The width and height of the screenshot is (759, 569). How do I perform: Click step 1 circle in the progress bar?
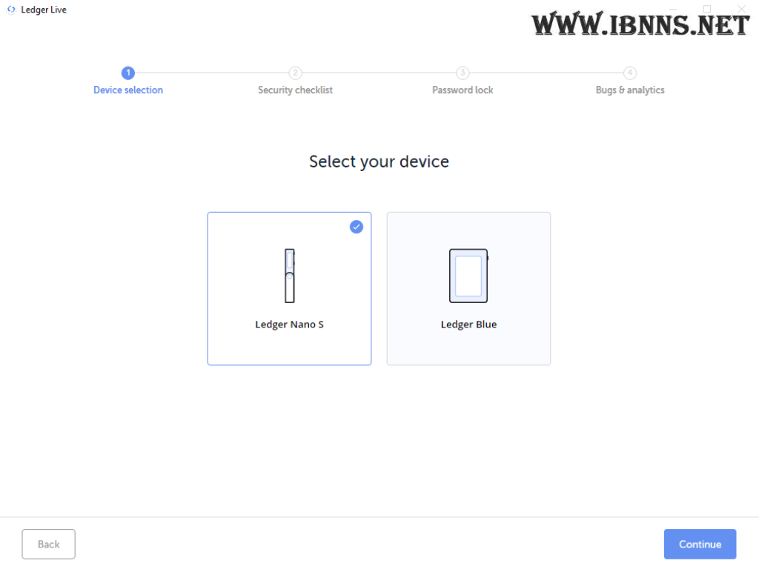128,73
